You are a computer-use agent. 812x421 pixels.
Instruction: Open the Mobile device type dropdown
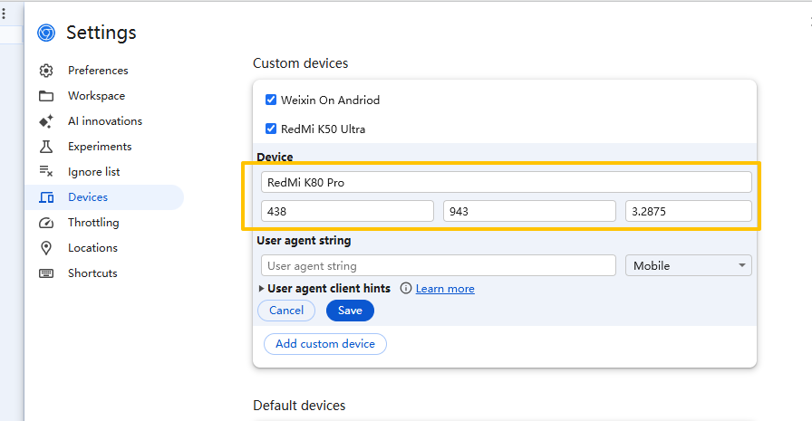click(689, 265)
